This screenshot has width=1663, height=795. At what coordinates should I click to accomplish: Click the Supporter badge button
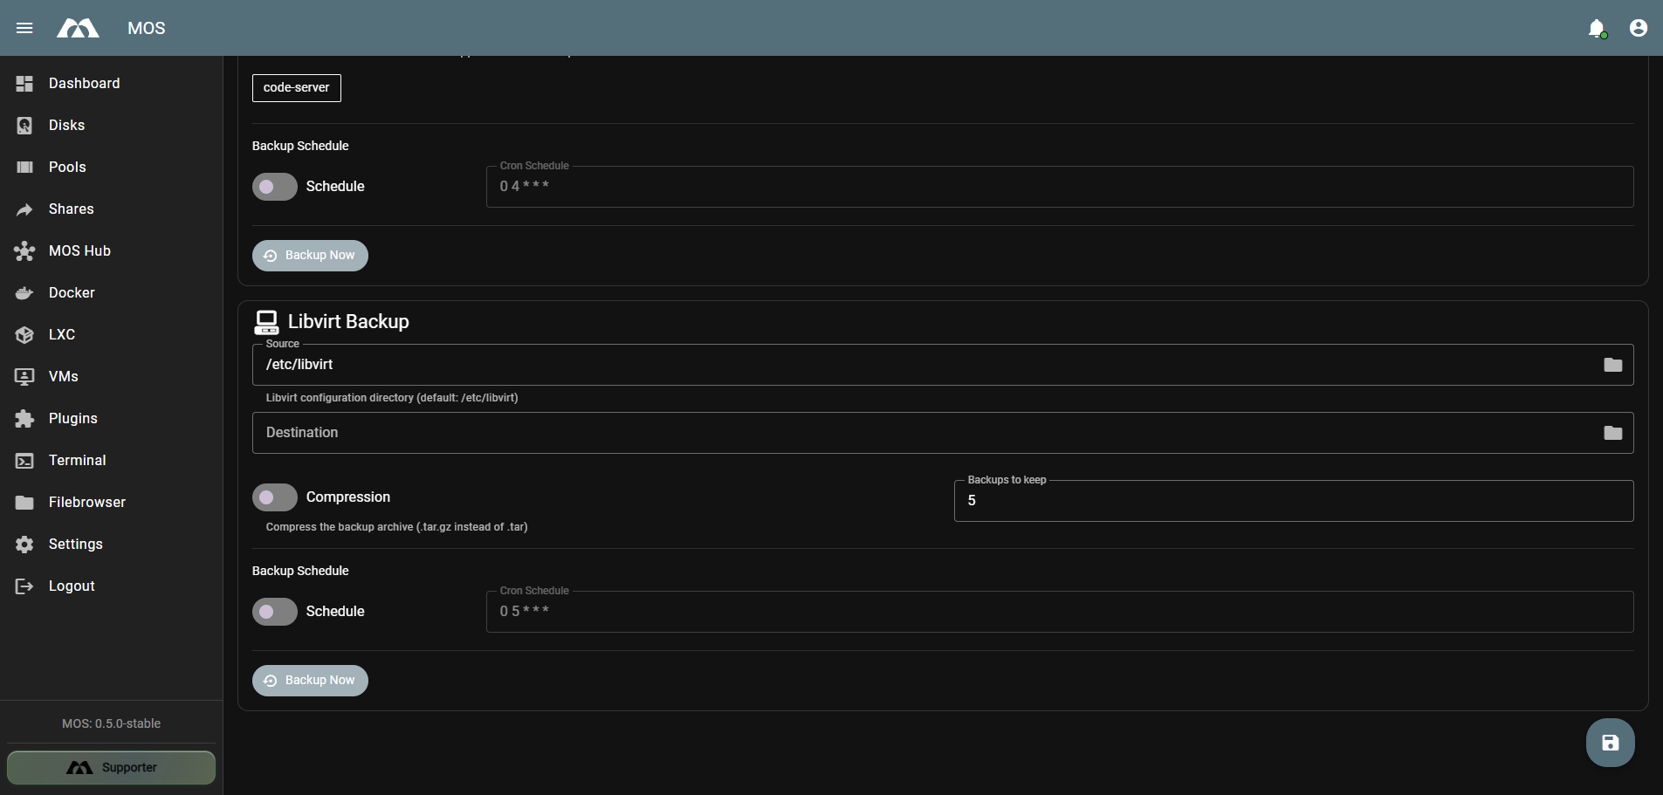[x=111, y=768]
